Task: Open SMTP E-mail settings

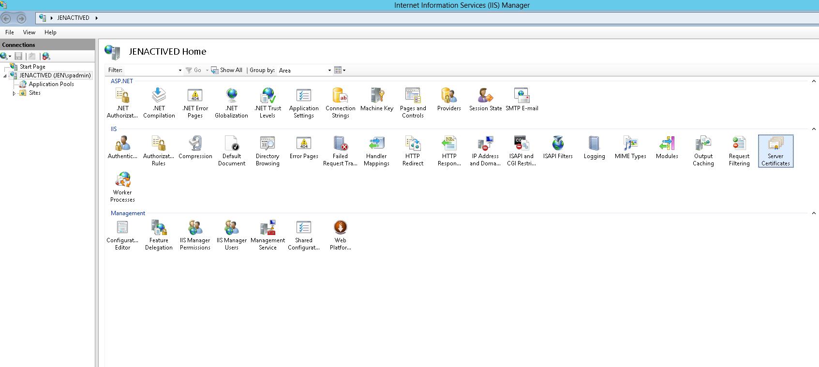Action: point(522,99)
